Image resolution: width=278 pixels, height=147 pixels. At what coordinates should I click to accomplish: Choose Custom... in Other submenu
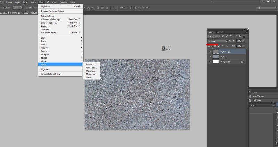coord(91,64)
